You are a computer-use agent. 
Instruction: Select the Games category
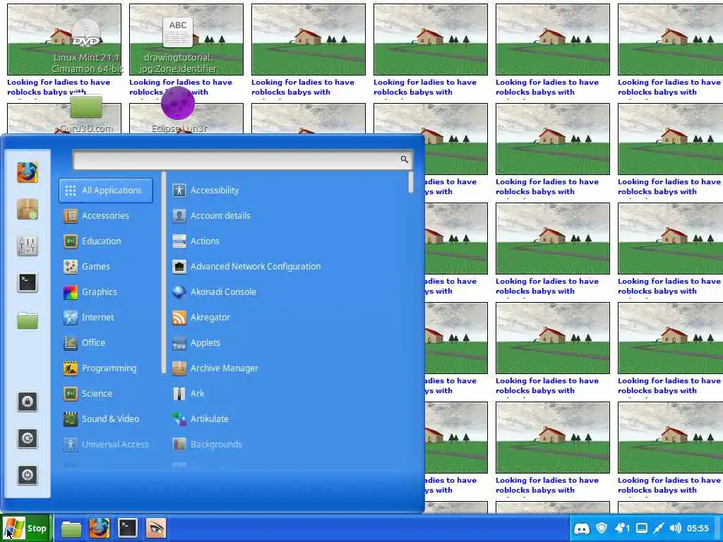(106, 266)
